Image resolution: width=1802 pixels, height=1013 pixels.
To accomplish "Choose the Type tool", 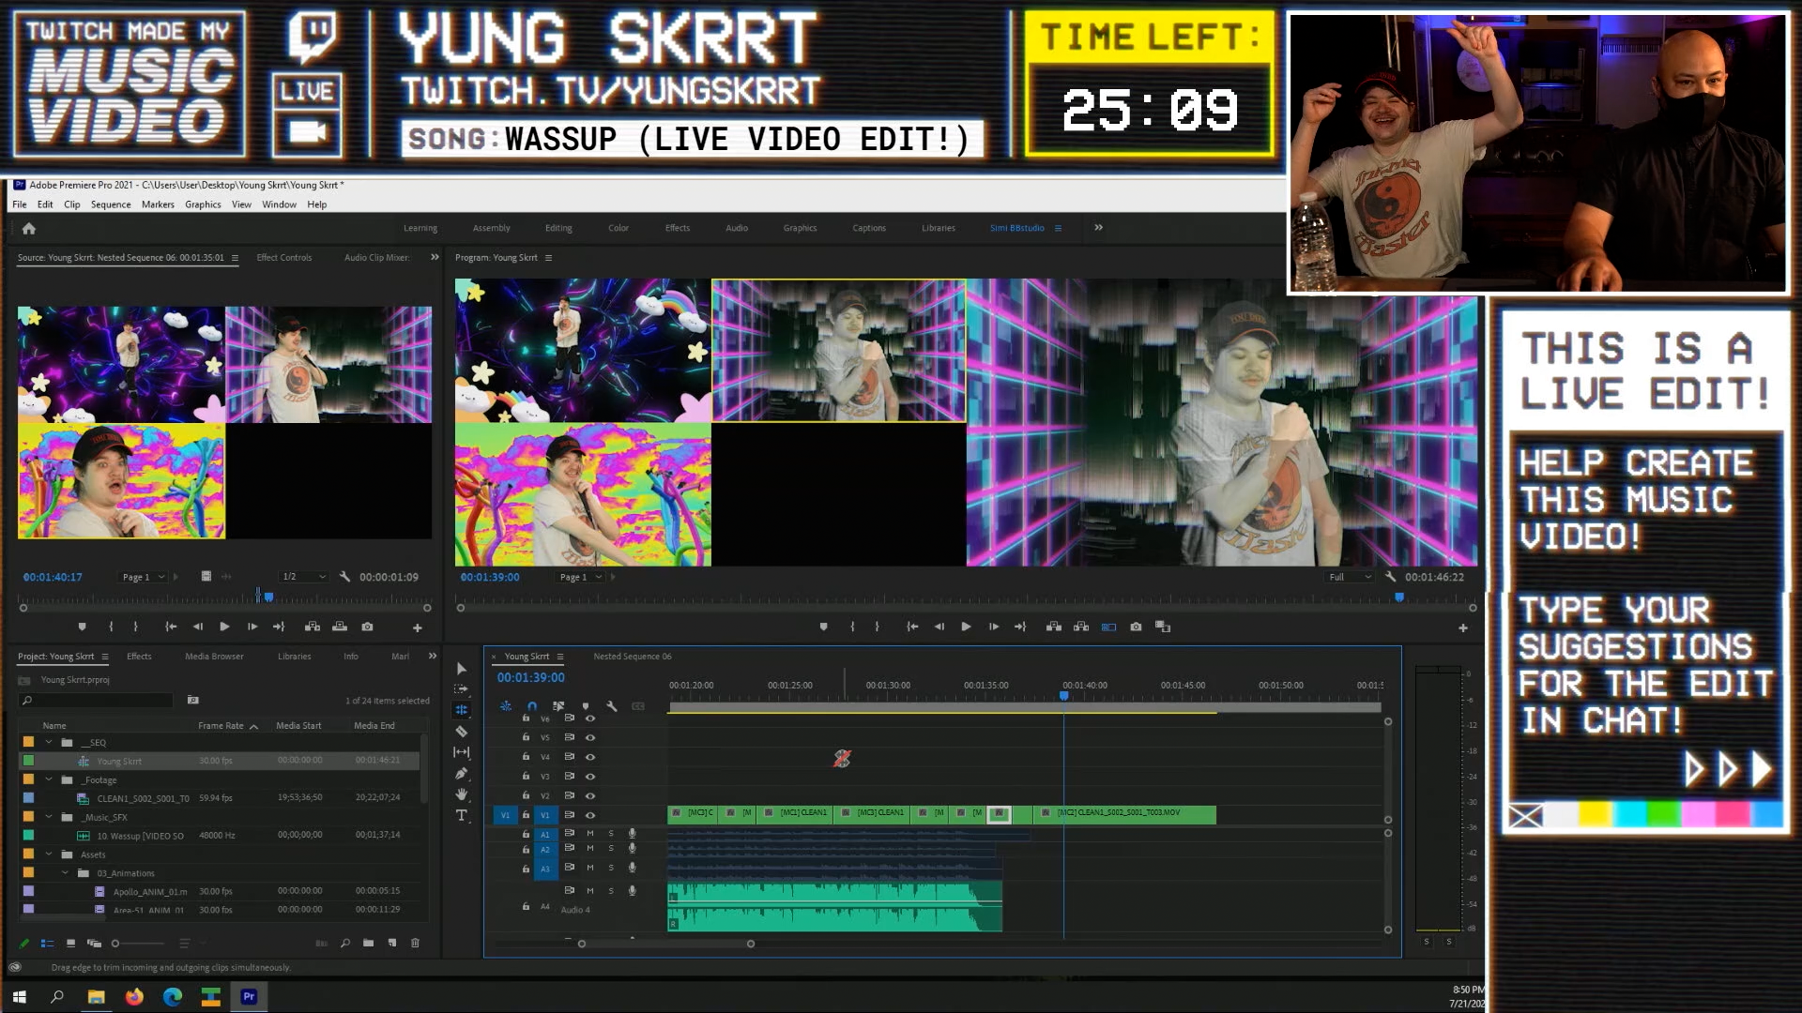I will (x=461, y=816).
